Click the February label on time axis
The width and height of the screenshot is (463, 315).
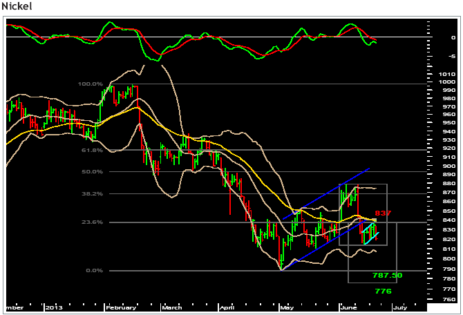(121, 307)
